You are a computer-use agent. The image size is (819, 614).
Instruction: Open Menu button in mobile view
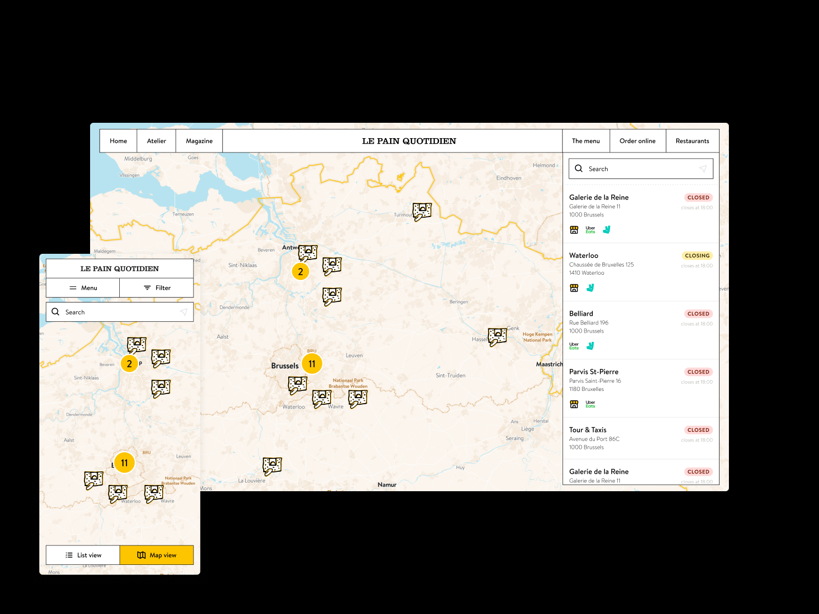coord(83,288)
